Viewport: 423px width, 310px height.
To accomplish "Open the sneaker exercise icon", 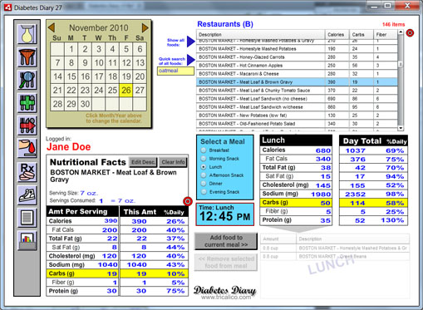I will pyautogui.click(x=27, y=194).
